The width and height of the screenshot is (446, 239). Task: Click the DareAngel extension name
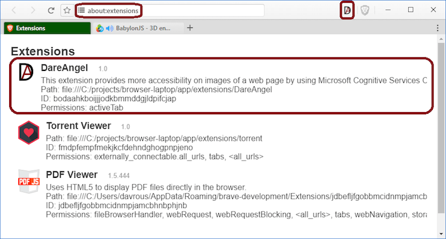tap(65, 67)
